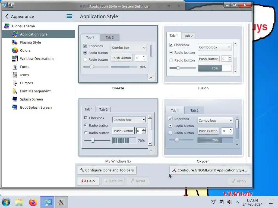This screenshot has width=278, height=208.
Task: Select second Radio button in Breeze preview
Action: pos(85,60)
